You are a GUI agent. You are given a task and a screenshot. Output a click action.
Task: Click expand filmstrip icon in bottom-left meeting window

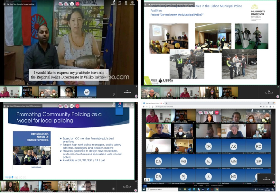pos(114,189)
